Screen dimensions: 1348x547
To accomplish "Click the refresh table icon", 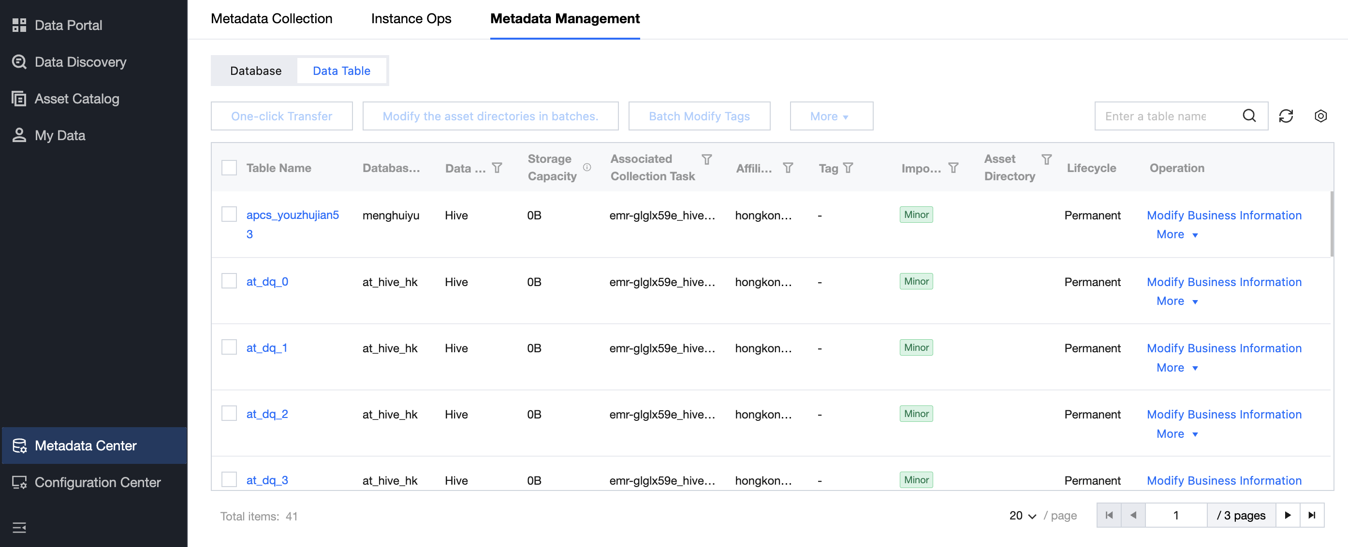I will 1286,116.
